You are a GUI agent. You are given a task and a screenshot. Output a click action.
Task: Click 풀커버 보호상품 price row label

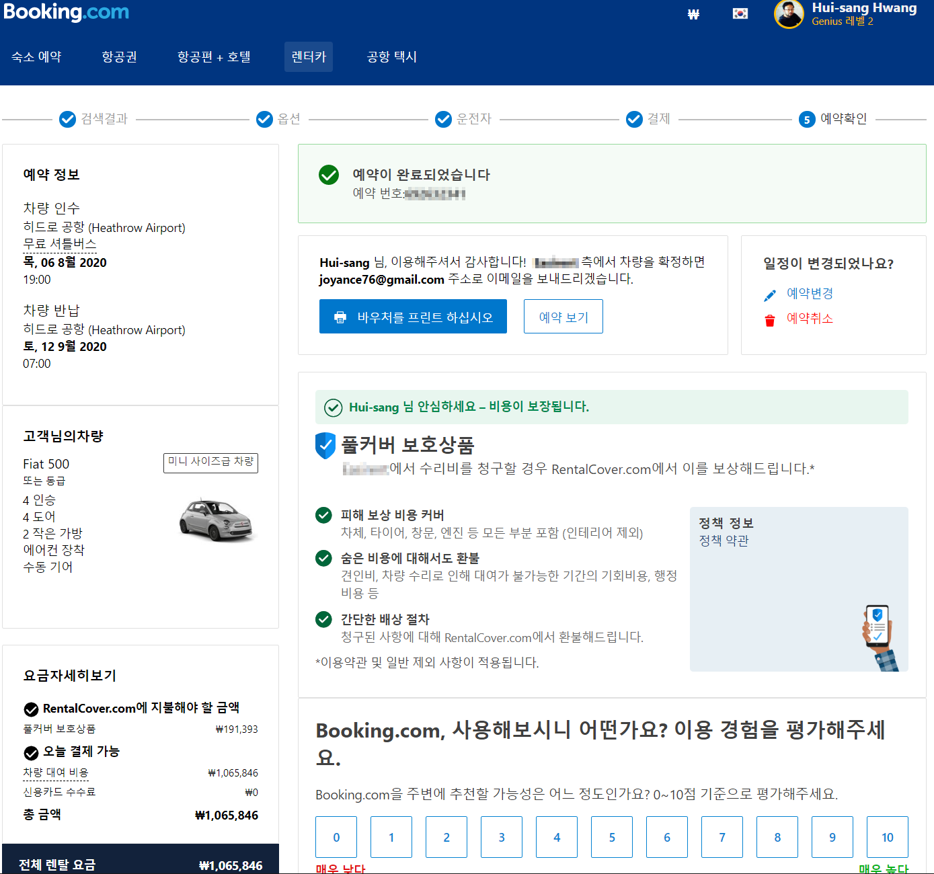point(59,729)
